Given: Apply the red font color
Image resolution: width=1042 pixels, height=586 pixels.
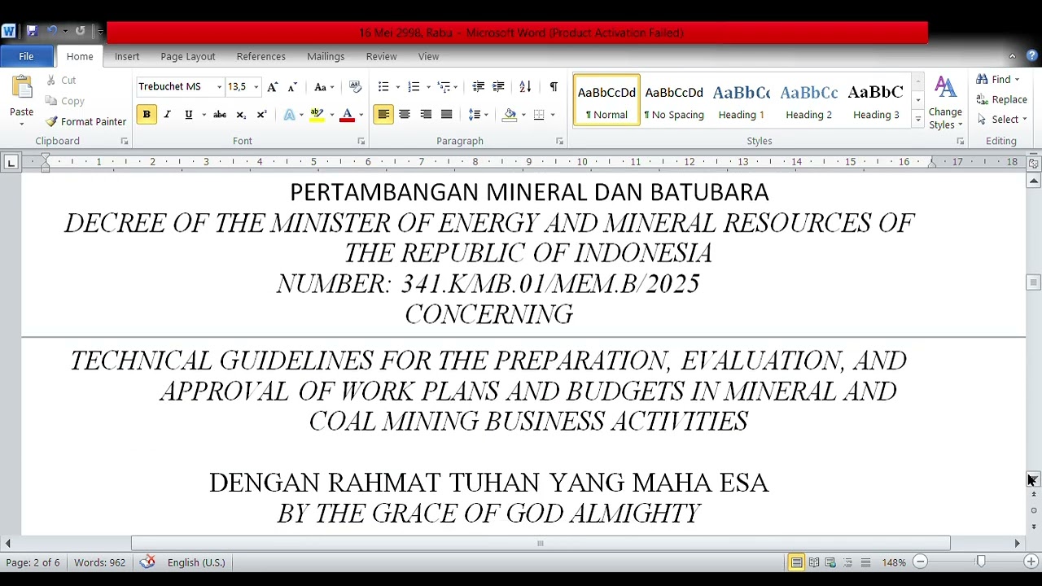Looking at the screenshot, I should (x=347, y=115).
